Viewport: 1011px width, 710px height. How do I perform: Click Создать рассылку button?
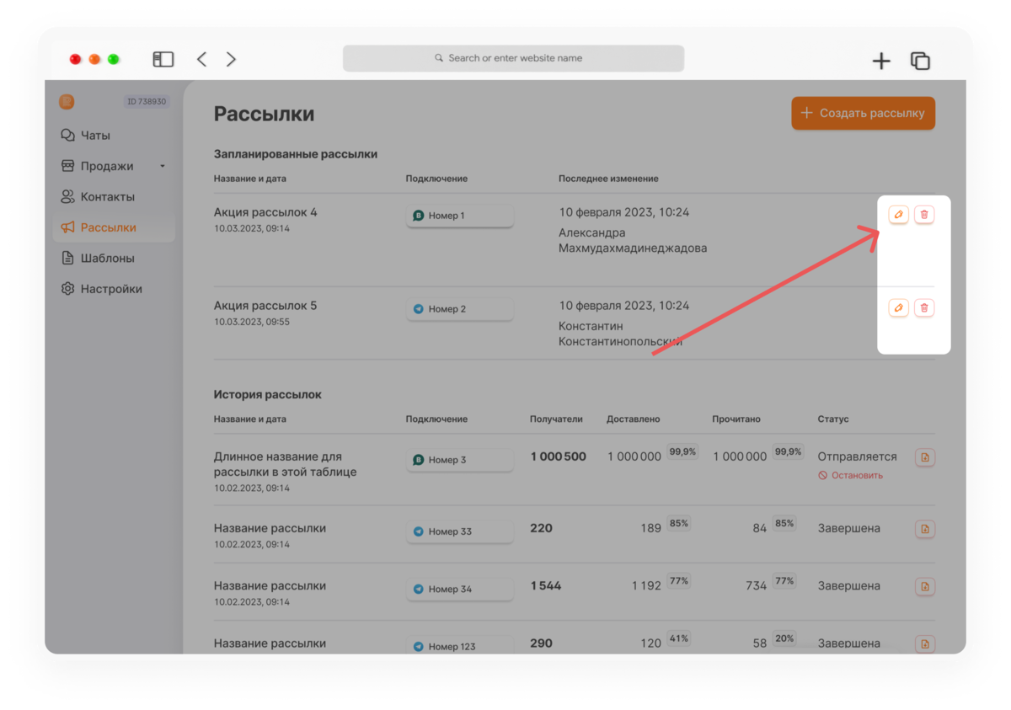[863, 113]
